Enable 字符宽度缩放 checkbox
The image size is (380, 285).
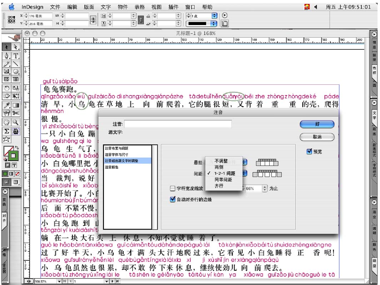tap(172, 188)
